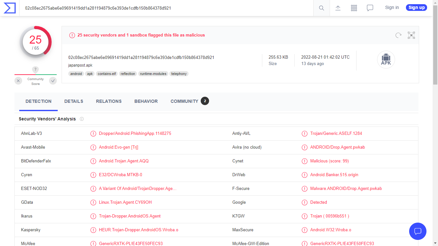Click the APK Android file type icon
Image resolution: width=438 pixels, height=246 pixels.
(386, 60)
